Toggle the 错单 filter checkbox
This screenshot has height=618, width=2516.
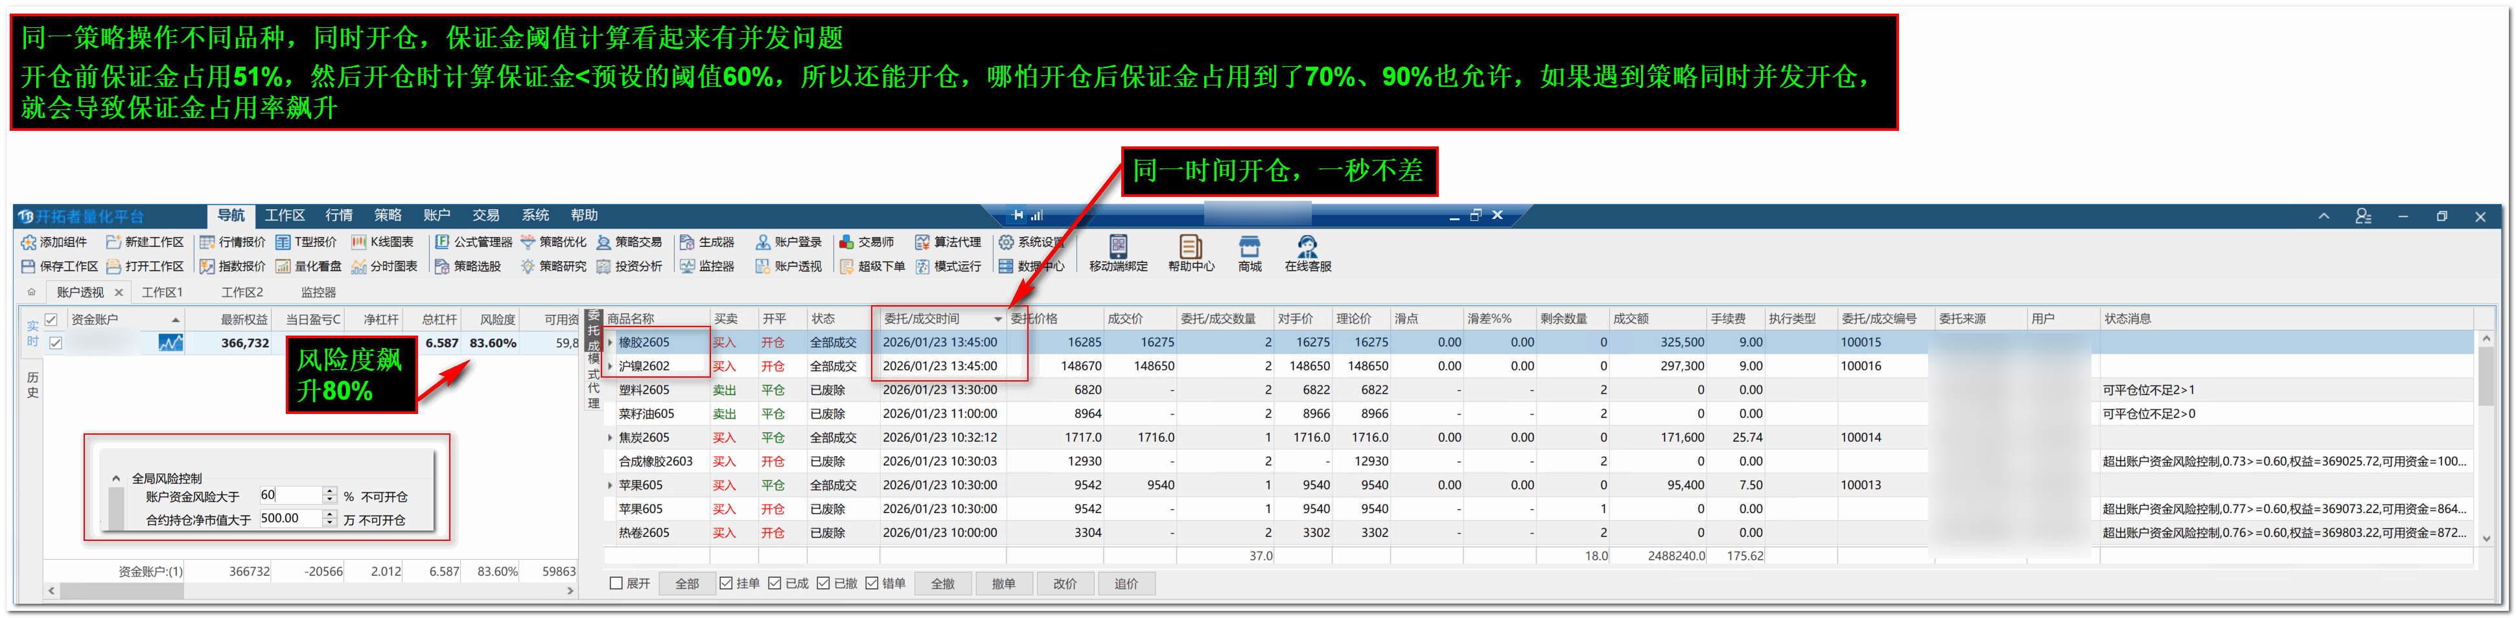[871, 584]
